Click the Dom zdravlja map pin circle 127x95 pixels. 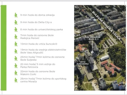[x=92, y=52]
